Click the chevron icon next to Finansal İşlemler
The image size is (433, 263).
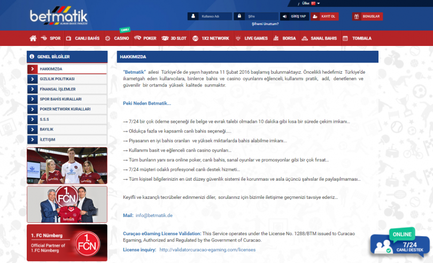32,89
